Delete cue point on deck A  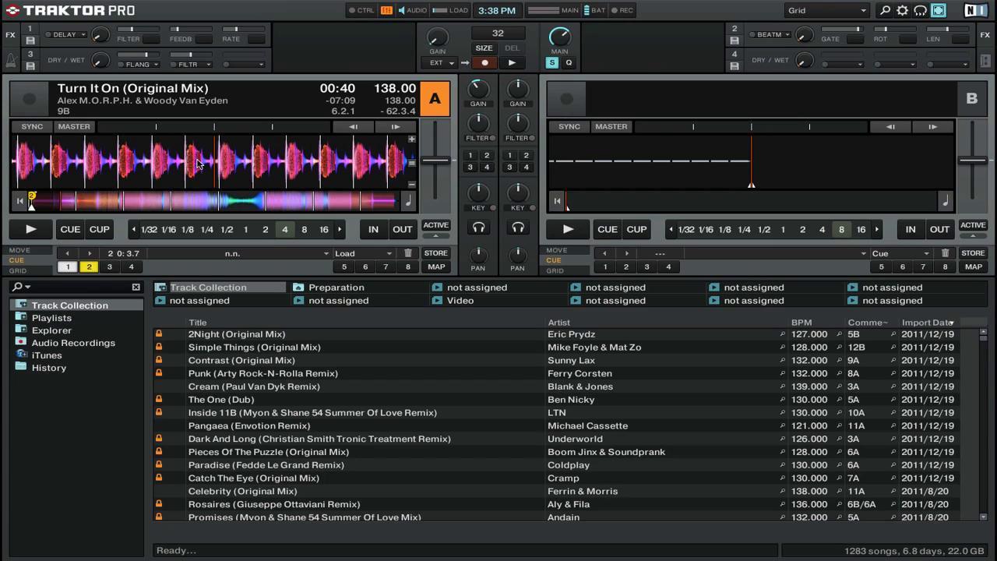407,253
